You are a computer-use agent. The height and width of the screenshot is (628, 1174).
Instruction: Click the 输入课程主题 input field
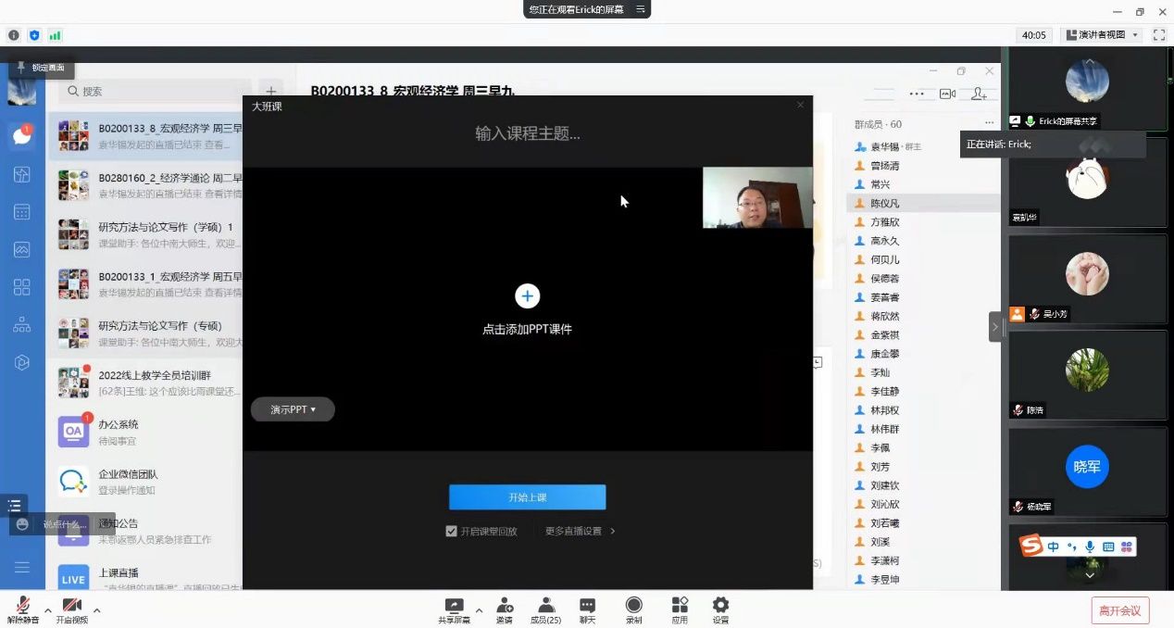click(527, 134)
